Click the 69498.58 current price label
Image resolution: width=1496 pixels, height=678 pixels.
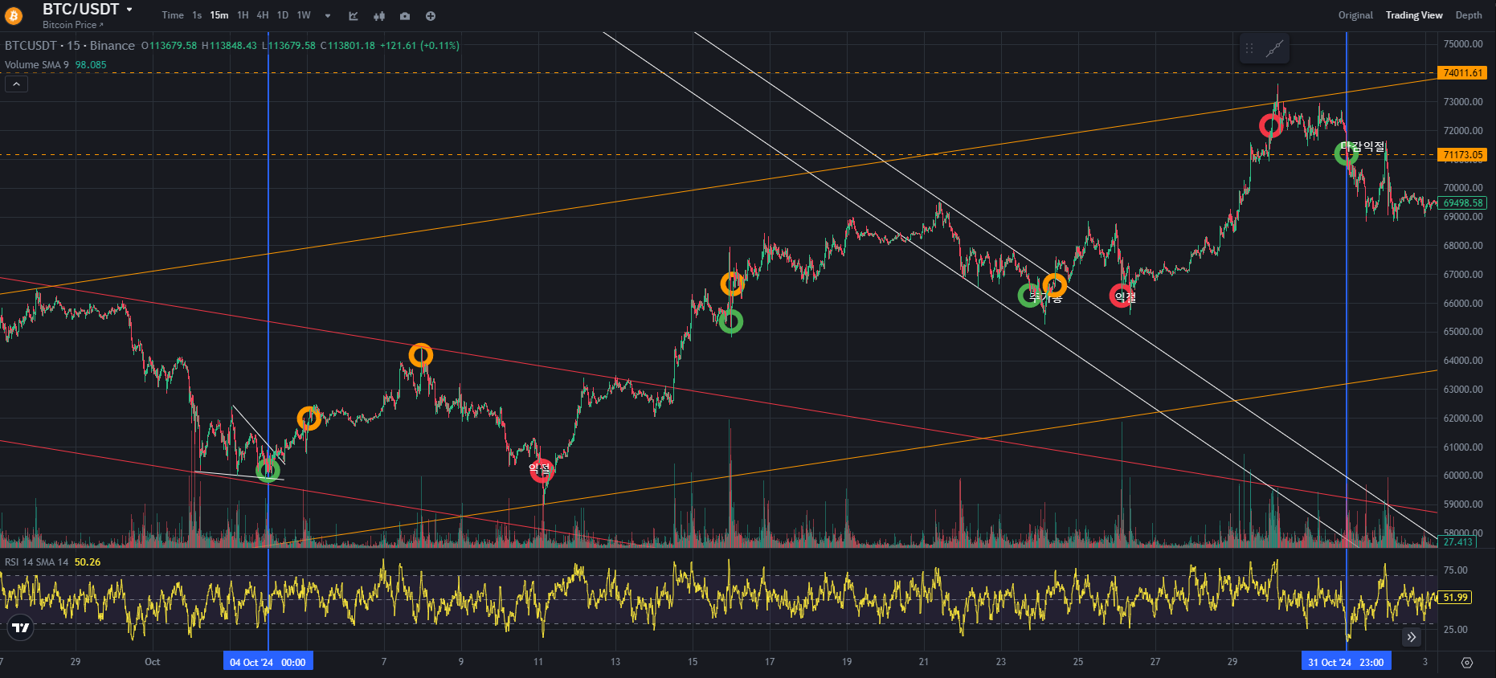pyautogui.click(x=1462, y=203)
